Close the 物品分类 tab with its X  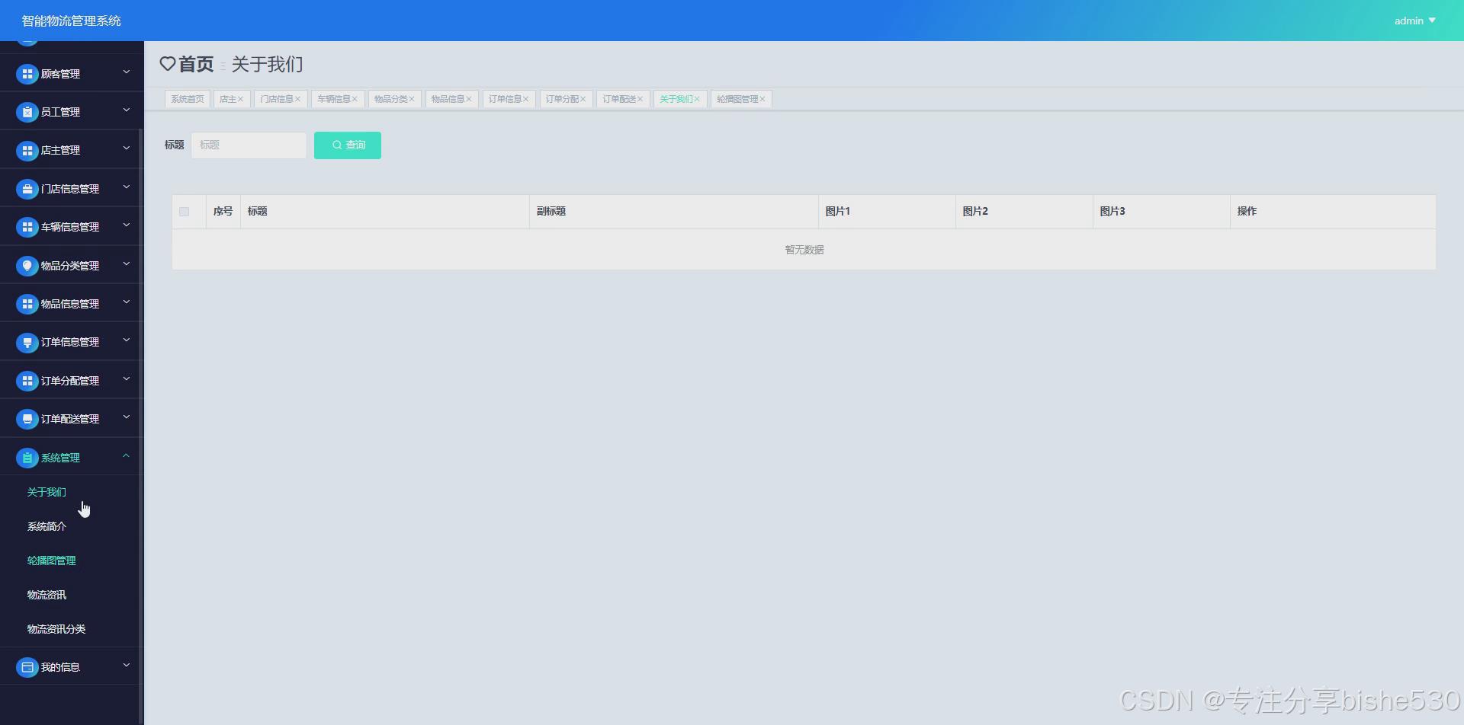pos(412,99)
